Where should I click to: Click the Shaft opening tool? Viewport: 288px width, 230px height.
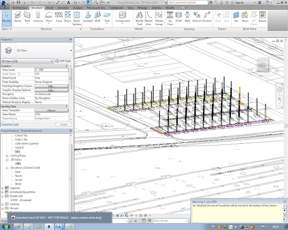click(178, 16)
